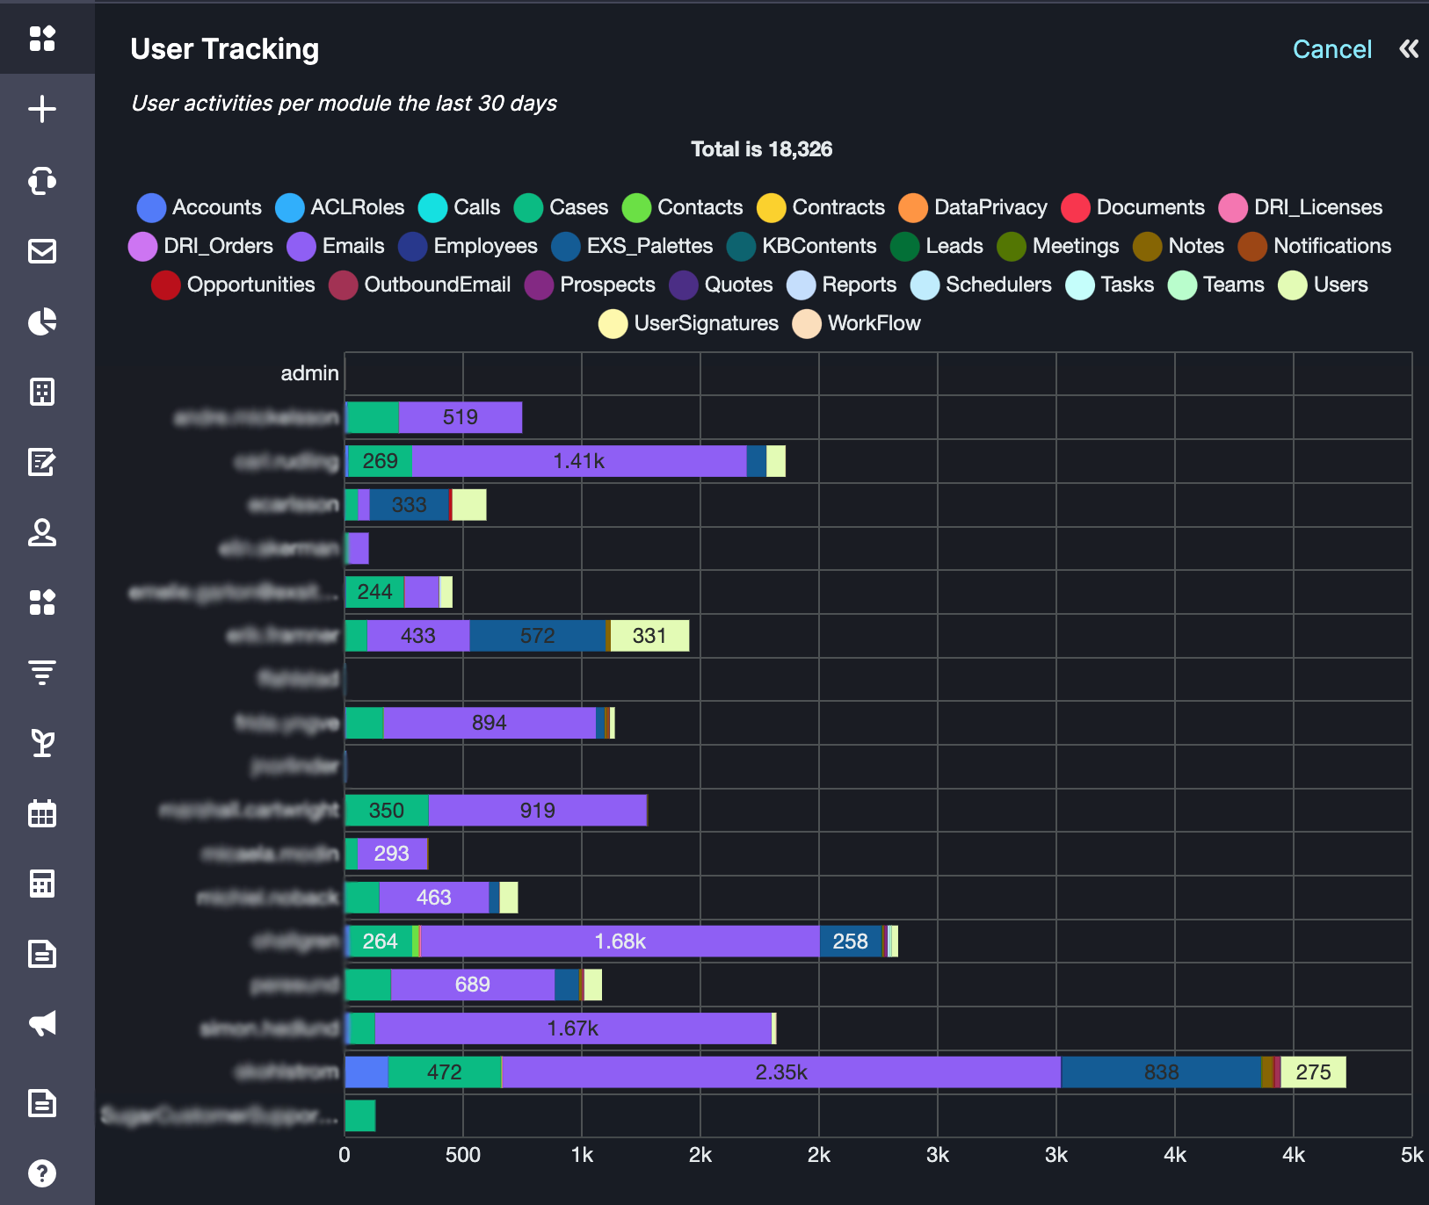Image resolution: width=1429 pixels, height=1205 pixels.
Task: Toggle Contracts series in chart legend
Action: 821,207
